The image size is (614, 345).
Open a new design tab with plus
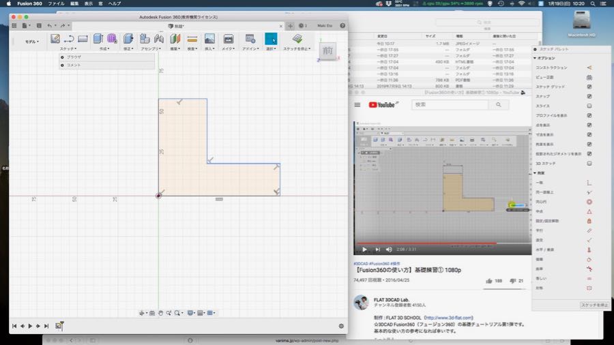pyautogui.click(x=290, y=26)
